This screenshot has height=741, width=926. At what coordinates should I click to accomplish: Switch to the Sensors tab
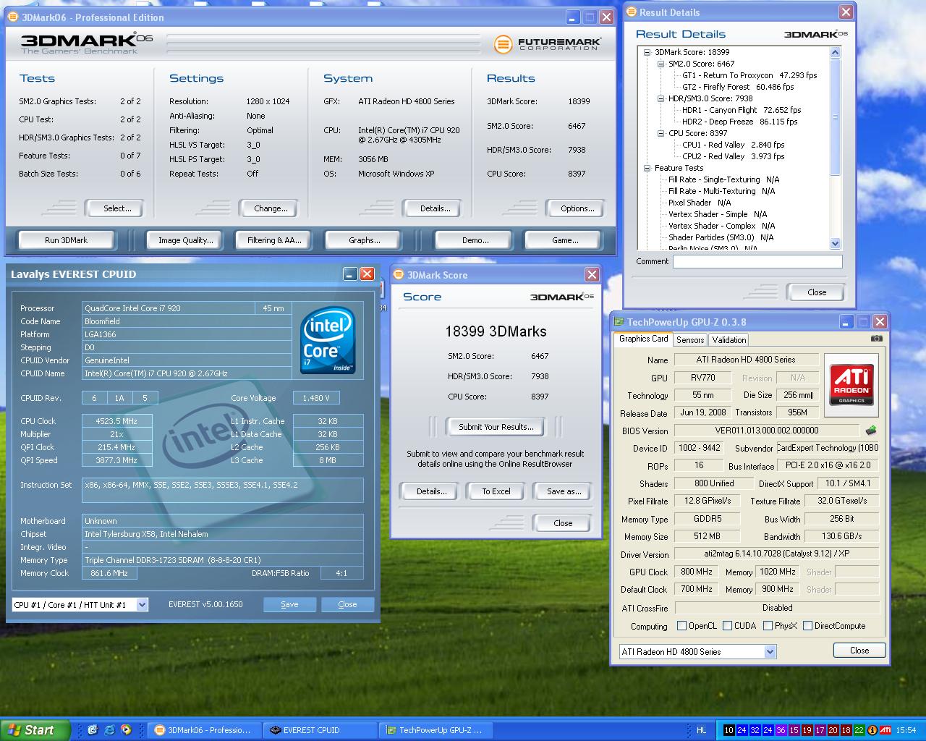tap(690, 340)
